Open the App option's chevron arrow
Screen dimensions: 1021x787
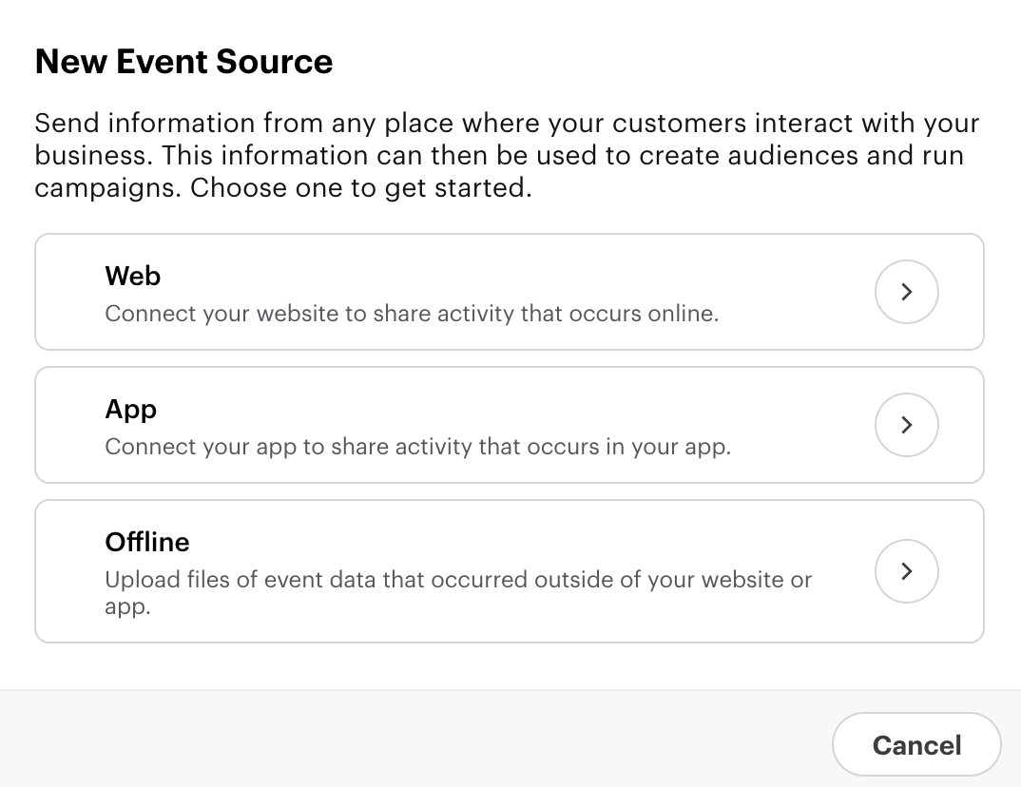[x=906, y=425]
